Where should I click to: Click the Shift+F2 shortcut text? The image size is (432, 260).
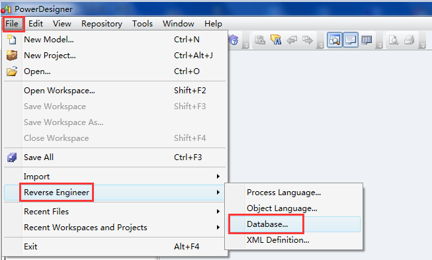click(190, 91)
